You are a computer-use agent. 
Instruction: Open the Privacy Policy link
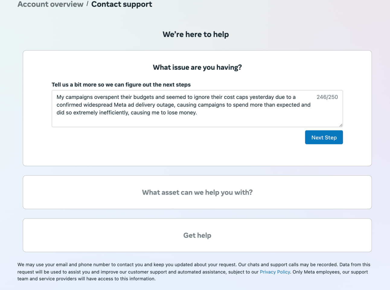click(275, 272)
